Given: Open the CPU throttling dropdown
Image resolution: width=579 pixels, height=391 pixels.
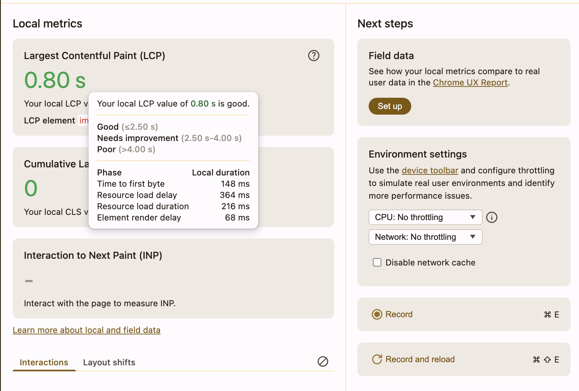Looking at the screenshot, I should 425,217.
